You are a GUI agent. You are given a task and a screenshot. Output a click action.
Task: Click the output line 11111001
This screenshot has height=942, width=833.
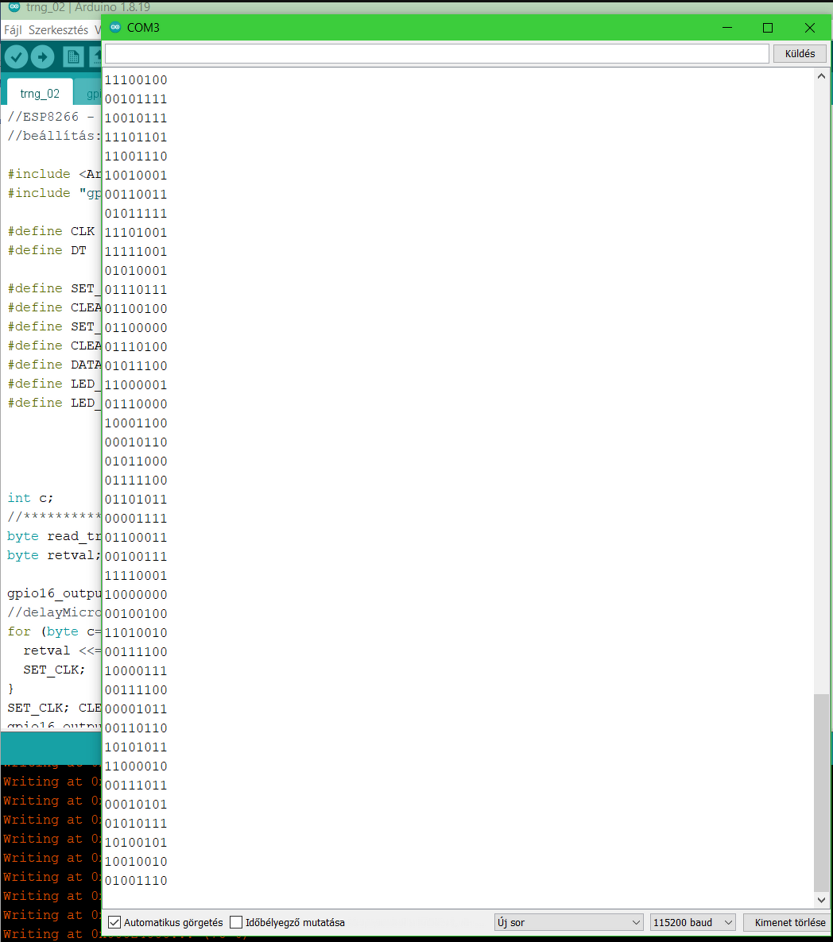tap(136, 252)
